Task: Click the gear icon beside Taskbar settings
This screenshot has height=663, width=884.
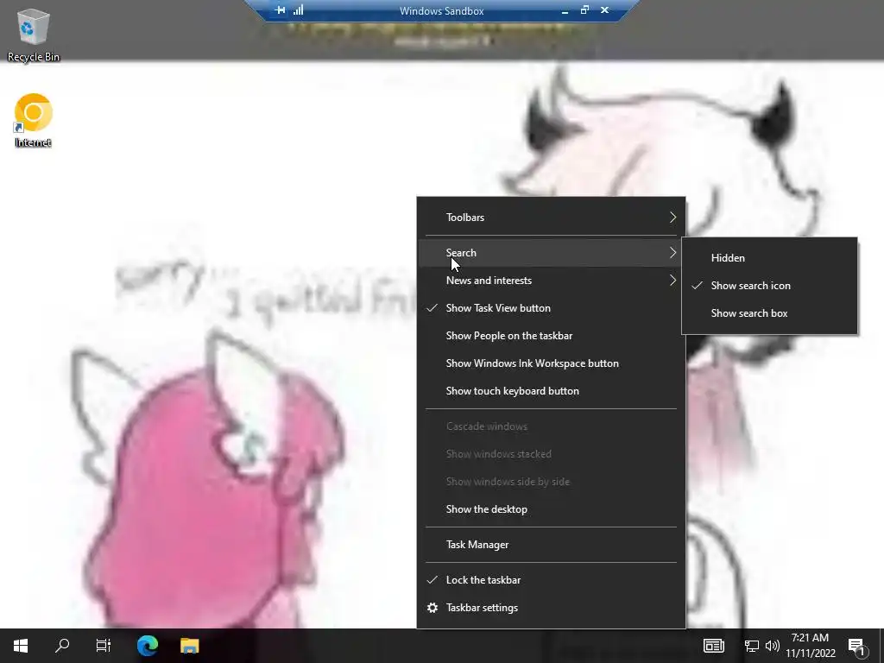Action: pos(433,608)
